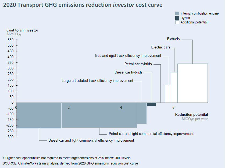Click the 550 tick on the vertical axis
Viewport: 225px width, 168px height.
click(10, 40)
